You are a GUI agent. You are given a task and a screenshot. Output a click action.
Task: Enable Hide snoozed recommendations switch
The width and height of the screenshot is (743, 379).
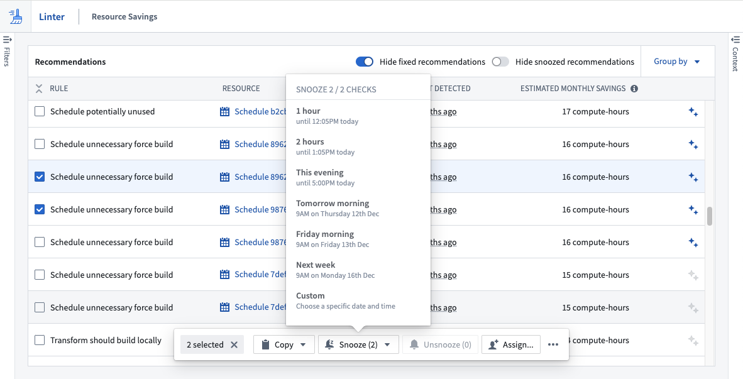click(x=500, y=62)
